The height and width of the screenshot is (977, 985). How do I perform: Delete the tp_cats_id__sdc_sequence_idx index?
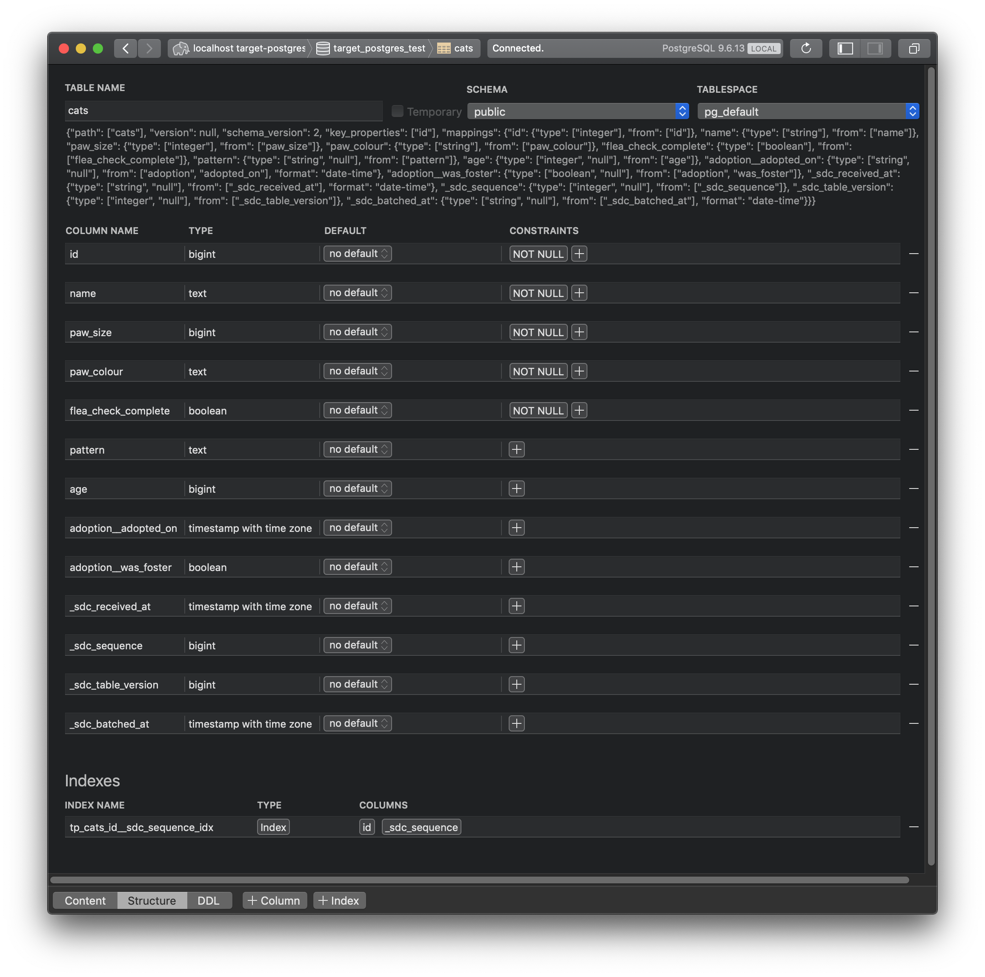913,827
